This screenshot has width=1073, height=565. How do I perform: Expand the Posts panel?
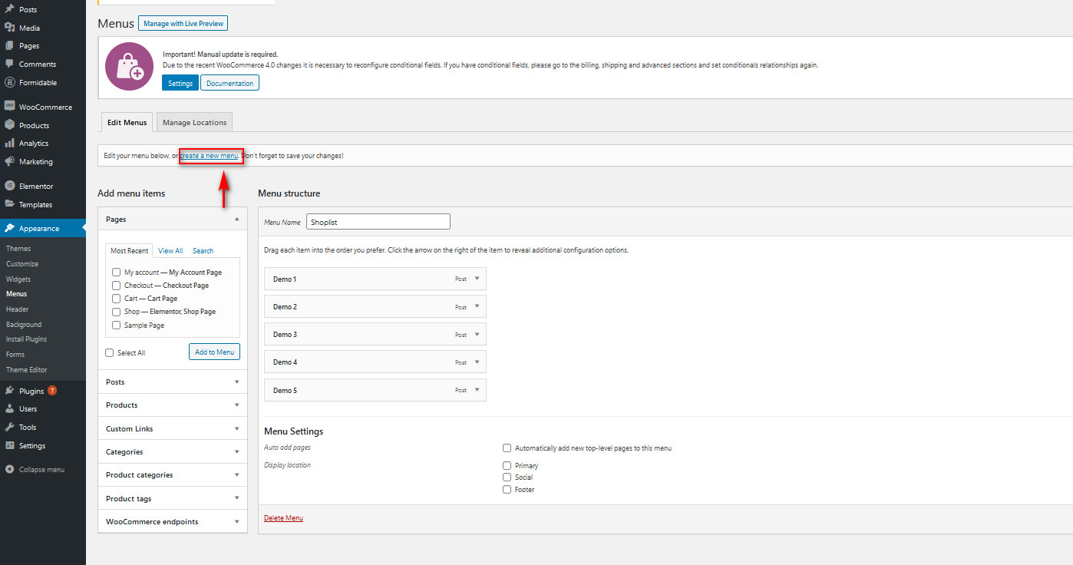(236, 382)
